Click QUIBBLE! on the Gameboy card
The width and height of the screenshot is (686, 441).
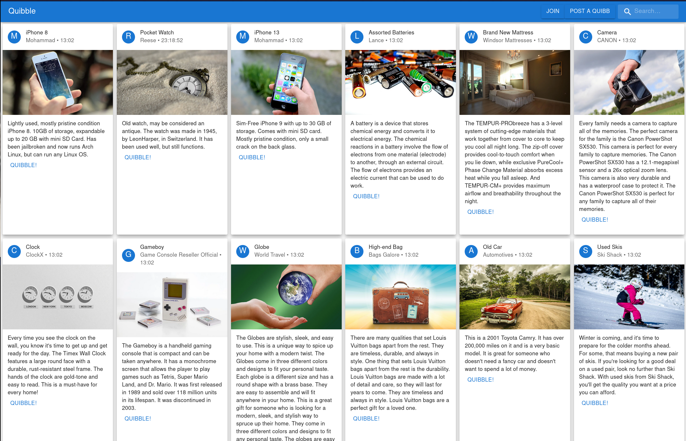click(x=138, y=419)
